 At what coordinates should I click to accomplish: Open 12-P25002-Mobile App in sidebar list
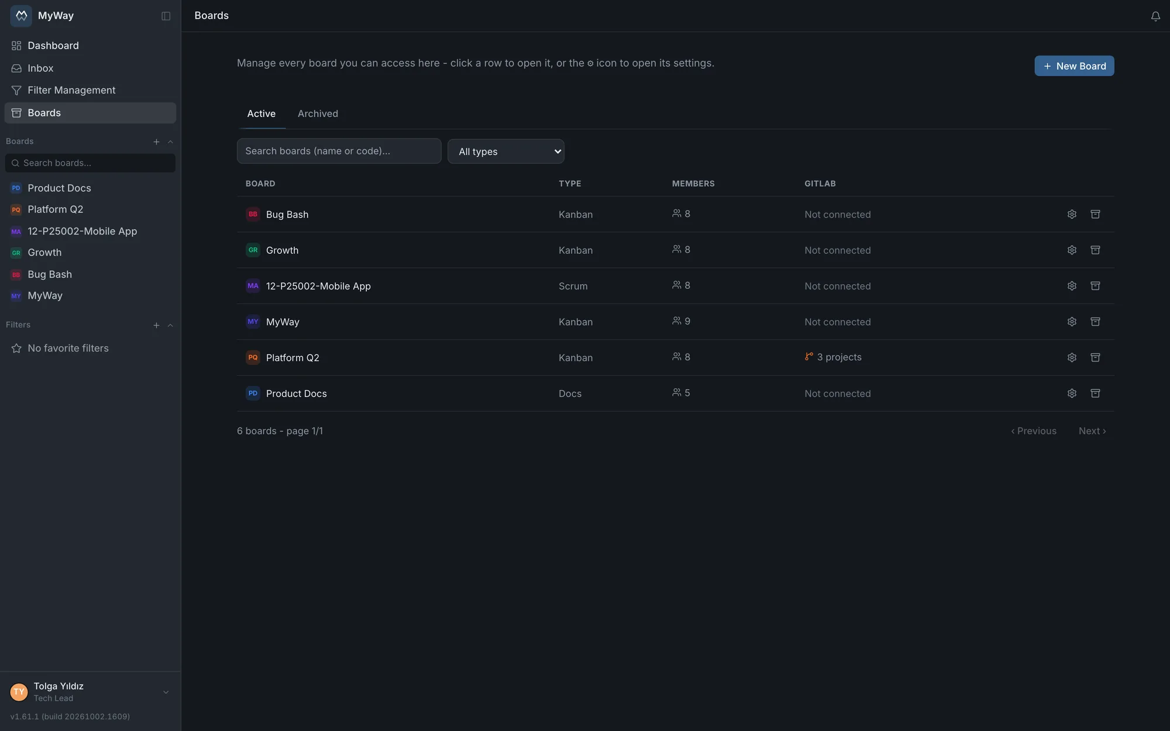click(90, 231)
